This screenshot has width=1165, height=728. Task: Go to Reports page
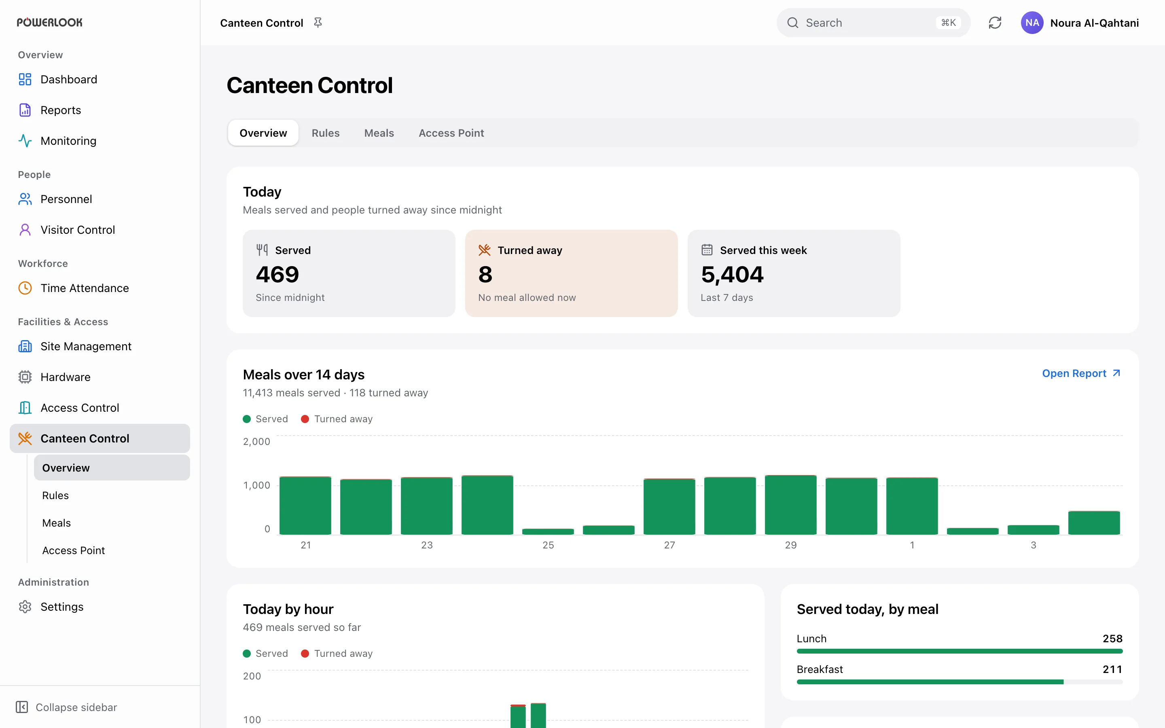click(x=100, y=110)
